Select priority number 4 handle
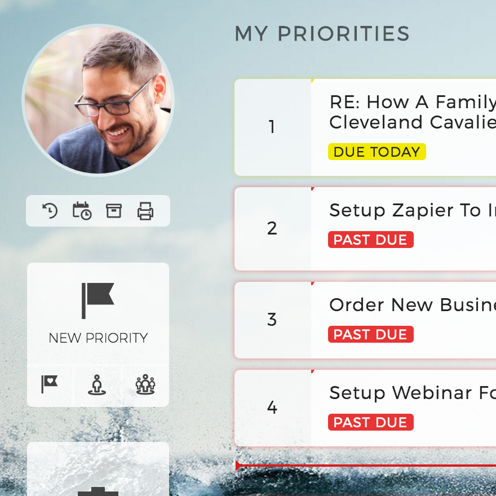 272,408
